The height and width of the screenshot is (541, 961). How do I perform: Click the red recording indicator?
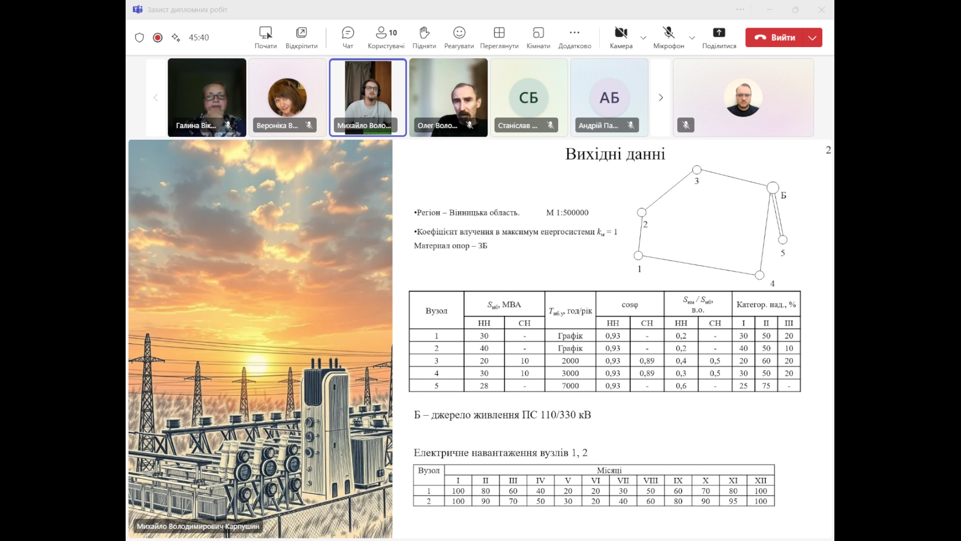pyautogui.click(x=158, y=38)
